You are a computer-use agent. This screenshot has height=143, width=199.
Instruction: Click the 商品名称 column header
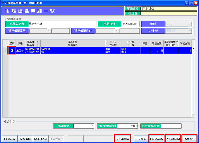point(72,43)
